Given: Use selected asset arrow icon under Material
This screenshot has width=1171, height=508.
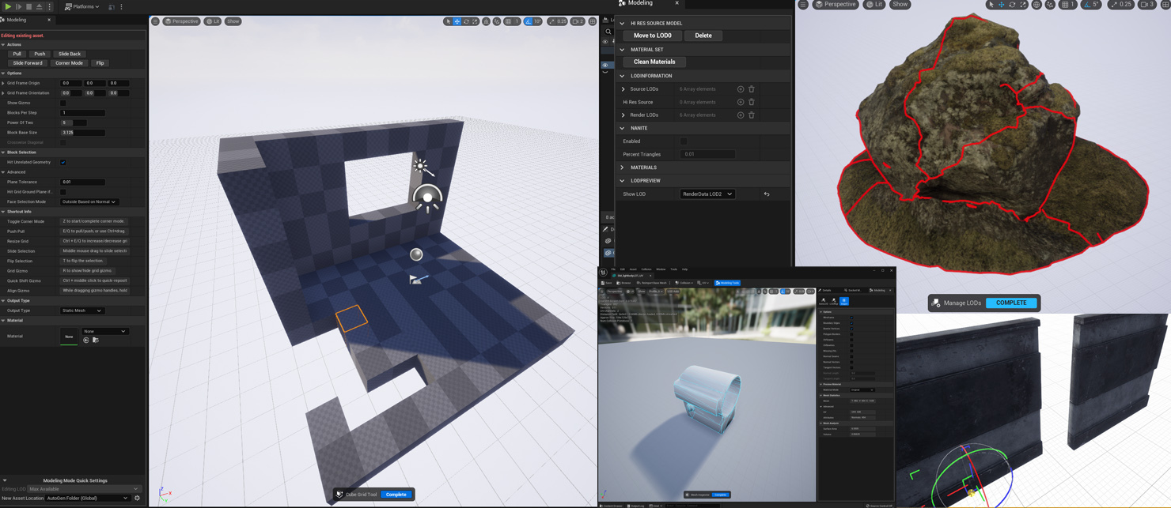Looking at the screenshot, I should tap(86, 341).
